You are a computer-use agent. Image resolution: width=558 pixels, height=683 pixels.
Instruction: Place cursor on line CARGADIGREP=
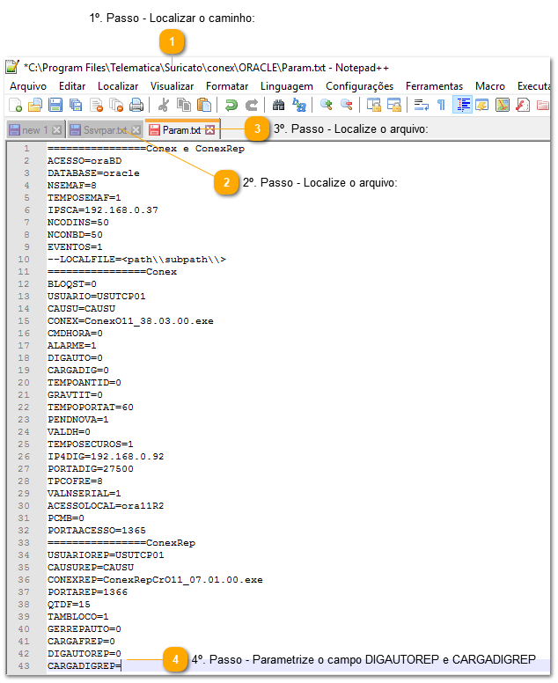pos(84,666)
